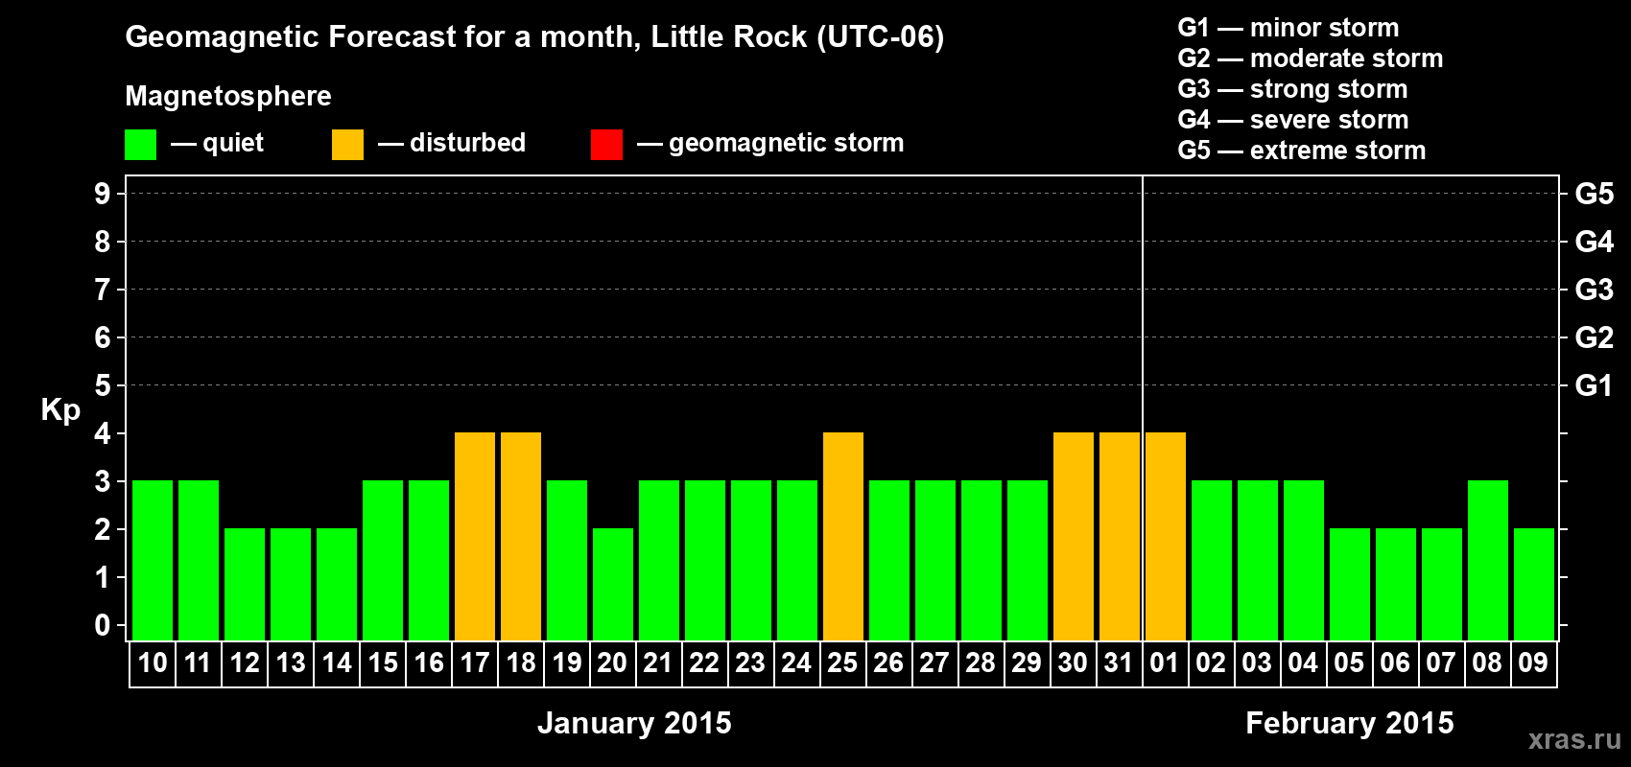Viewport: 1631px width, 767px height.
Task: Click date label 21 on the axis
Action: coord(658,662)
